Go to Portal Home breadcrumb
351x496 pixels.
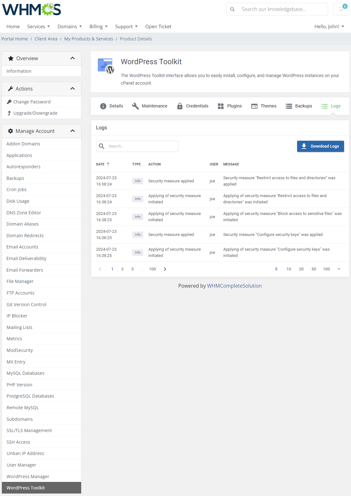click(14, 39)
